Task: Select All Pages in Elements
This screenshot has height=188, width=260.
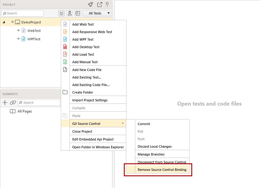Action: (x=25, y=111)
